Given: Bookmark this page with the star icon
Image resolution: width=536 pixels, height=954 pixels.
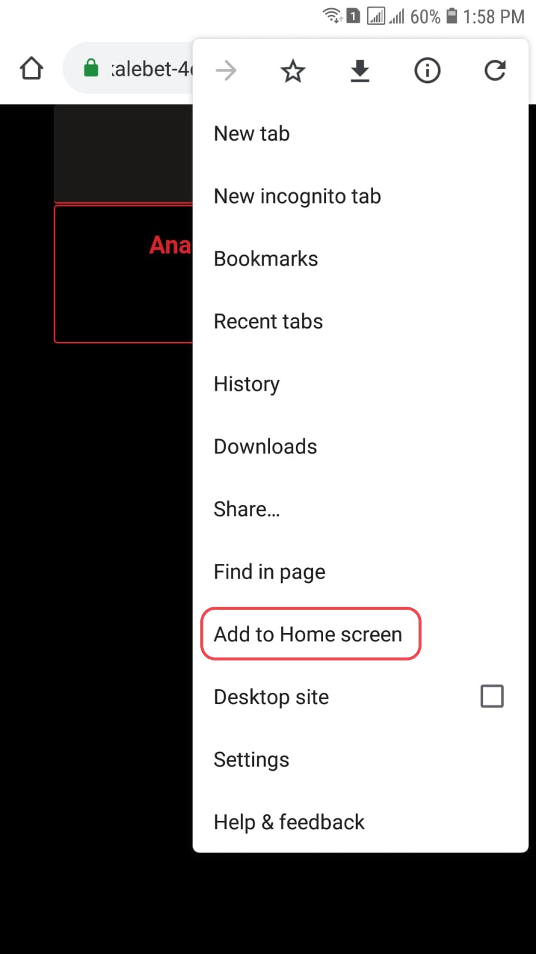Looking at the screenshot, I should (x=293, y=71).
